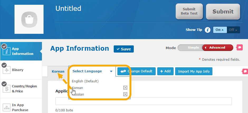This screenshot has height=113, width=248.
Task: Click the Binary sidebar icon
Action: 6,70
